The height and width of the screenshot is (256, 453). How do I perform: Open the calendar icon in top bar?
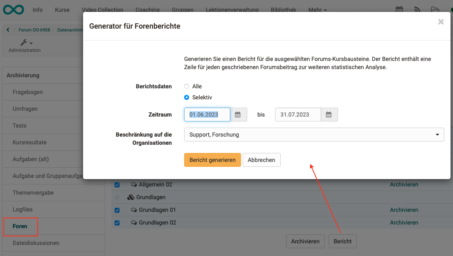399,9
